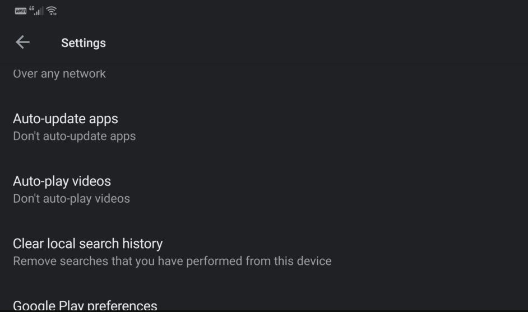Open the Auto-update apps setting

pyautogui.click(x=66, y=119)
